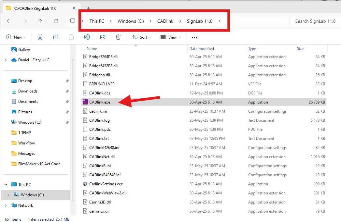
Task: Close the SignLab 11.0 tab
Action: click(74, 8)
